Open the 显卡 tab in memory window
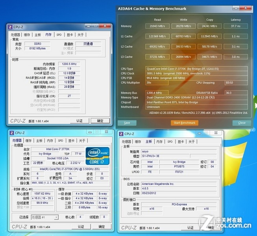 pyautogui.click(x=70, y=35)
